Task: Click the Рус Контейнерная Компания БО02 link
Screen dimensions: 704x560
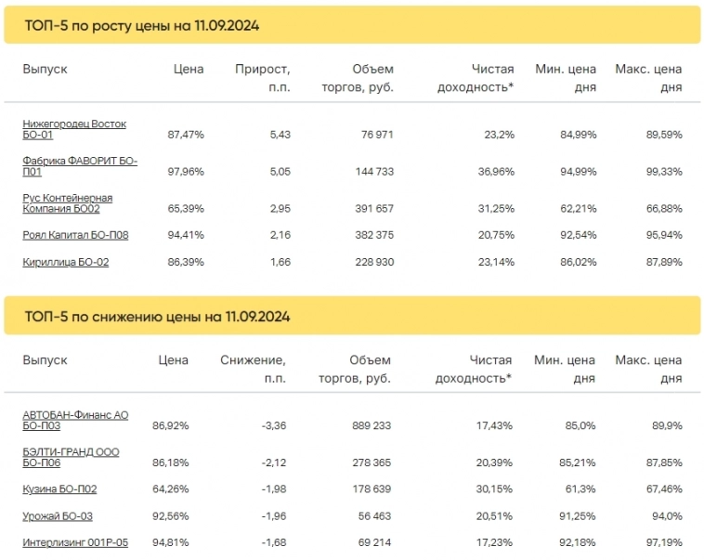Action: [68, 203]
